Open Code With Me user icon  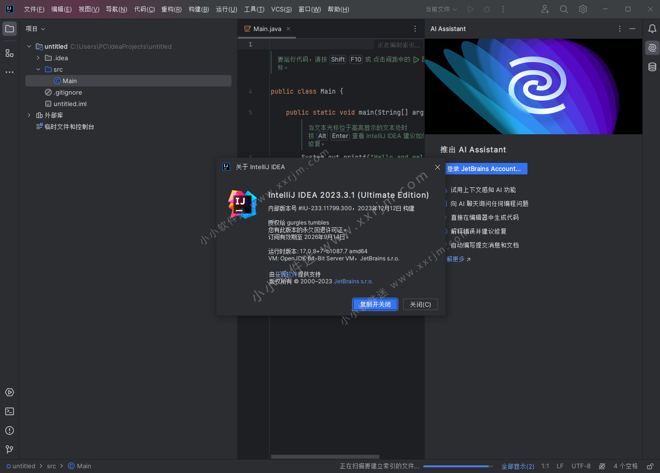[545, 9]
